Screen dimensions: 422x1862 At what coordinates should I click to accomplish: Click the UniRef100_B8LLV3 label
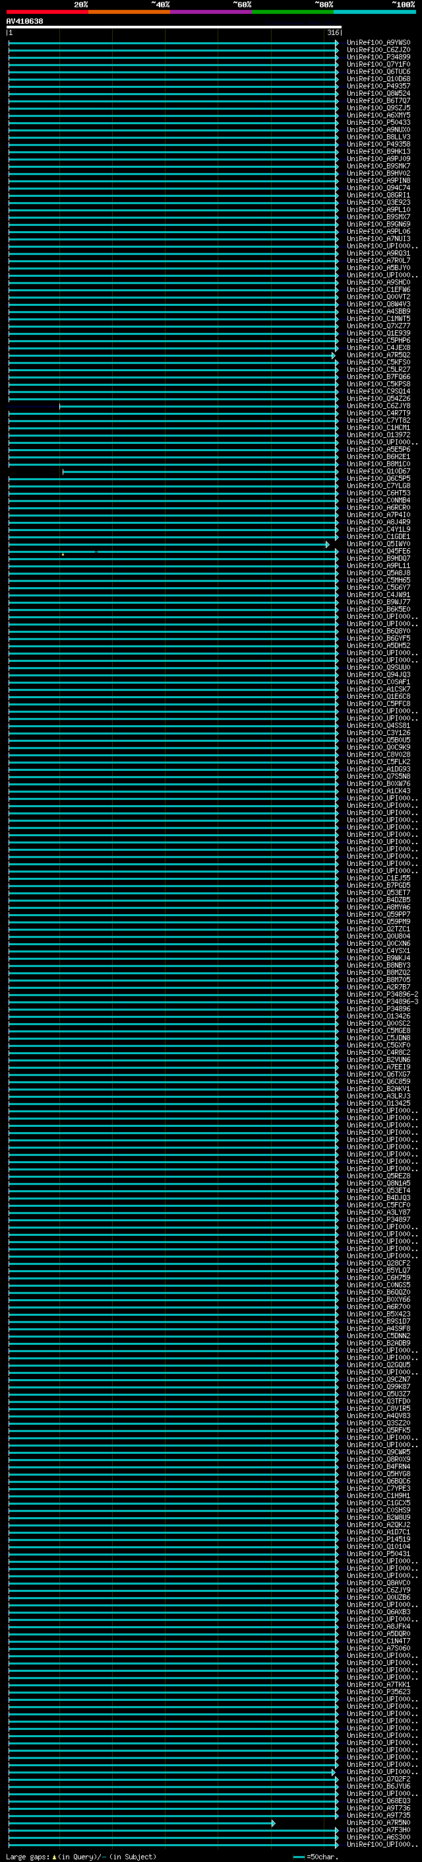point(378,137)
